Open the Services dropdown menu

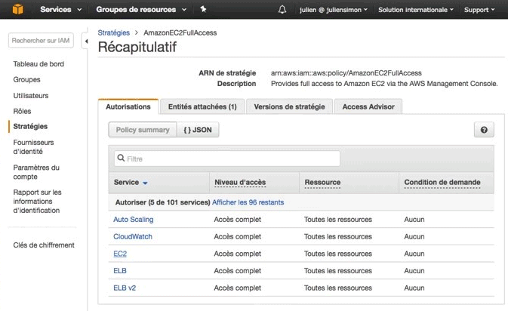tap(60, 9)
